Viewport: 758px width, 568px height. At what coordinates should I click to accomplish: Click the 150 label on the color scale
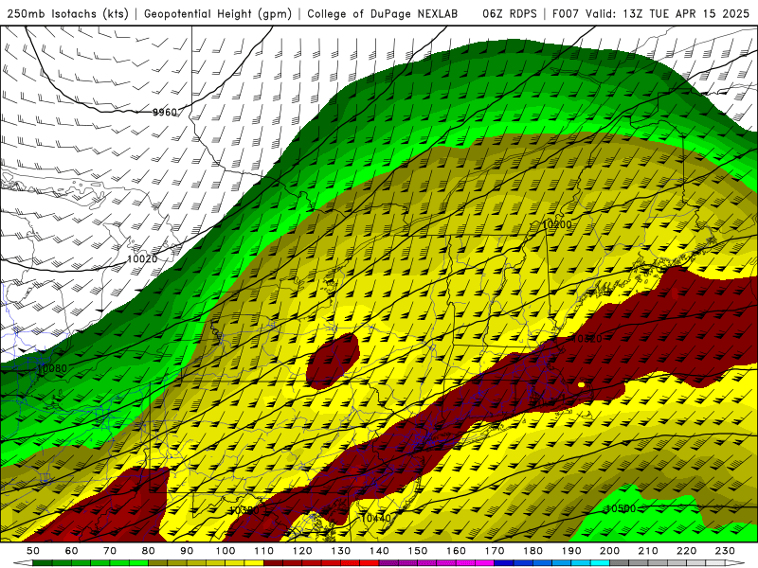pyautogui.click(x=417, y=551)
